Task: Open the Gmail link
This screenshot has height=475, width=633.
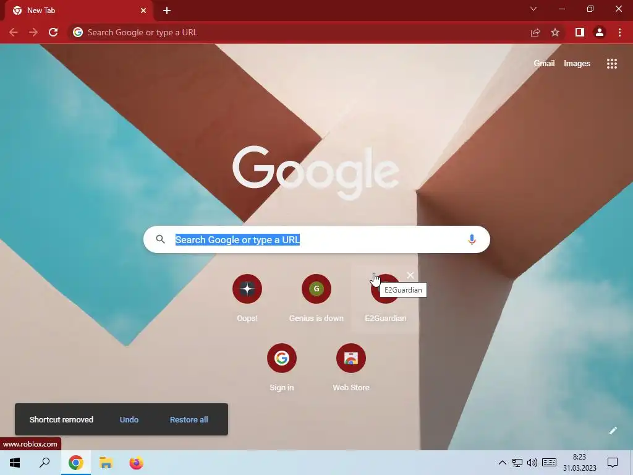Action: coord(544,64)
